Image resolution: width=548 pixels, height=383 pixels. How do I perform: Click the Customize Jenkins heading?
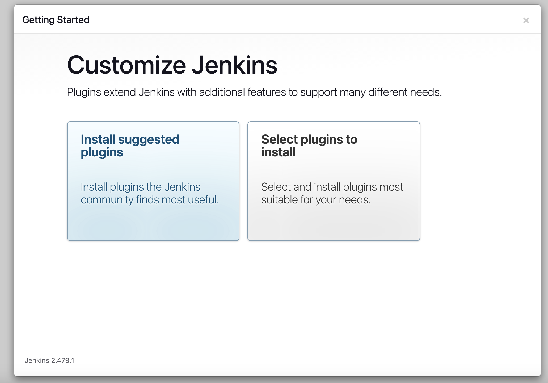coord(172,65)
